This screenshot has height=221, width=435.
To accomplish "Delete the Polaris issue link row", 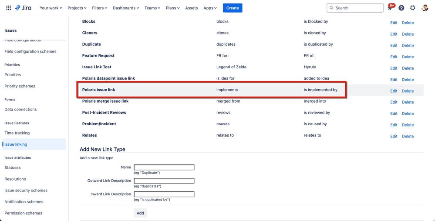I will coord(408,91).
